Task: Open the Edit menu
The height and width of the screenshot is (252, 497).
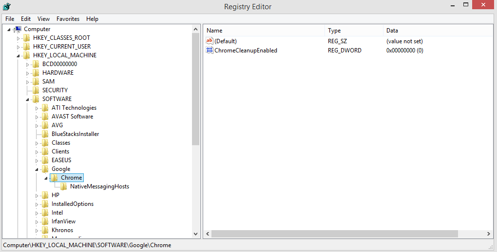Action: (26, 19)
